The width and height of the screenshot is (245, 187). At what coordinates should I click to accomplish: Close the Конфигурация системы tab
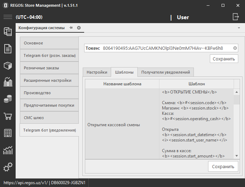tap(79, 28)
